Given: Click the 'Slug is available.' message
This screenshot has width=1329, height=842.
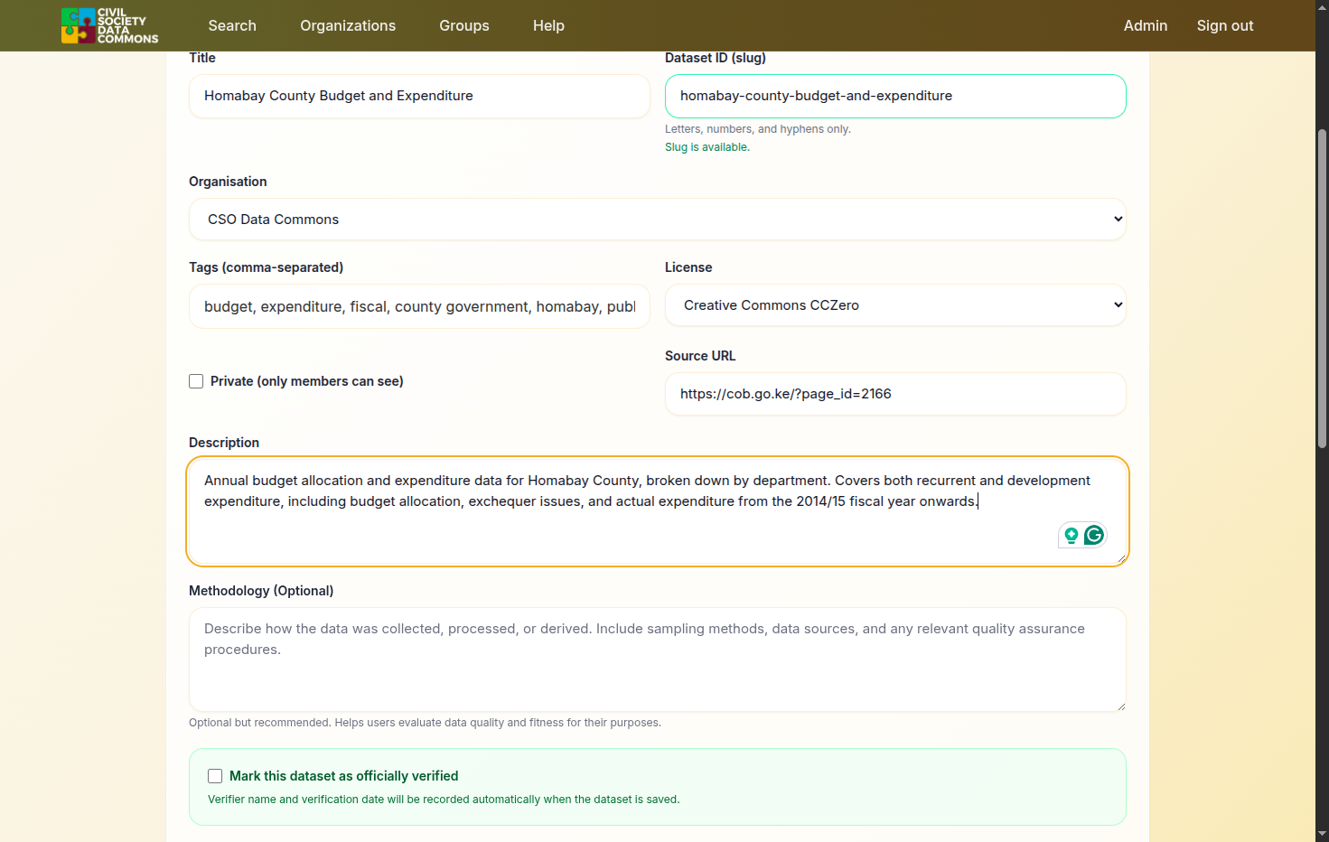Looking at the screenshot, I should [707, 147].
